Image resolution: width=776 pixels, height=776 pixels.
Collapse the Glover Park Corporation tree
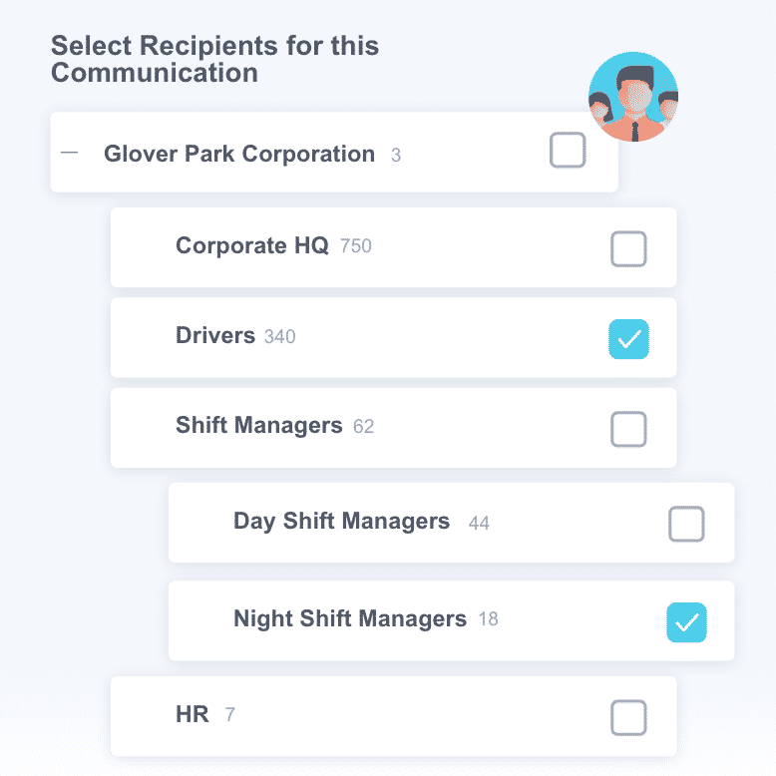(x=69, y=154)
